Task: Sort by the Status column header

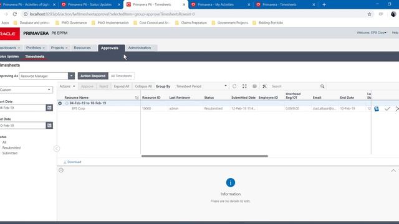Action: [209, 98]
